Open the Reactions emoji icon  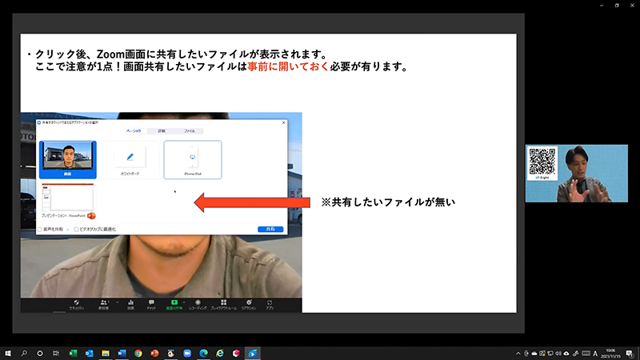pos(248,302)
